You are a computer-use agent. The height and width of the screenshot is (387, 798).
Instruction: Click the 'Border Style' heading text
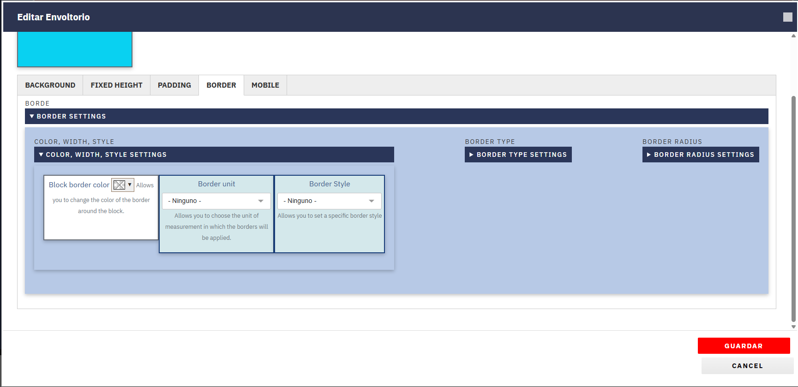click(330, 184)
